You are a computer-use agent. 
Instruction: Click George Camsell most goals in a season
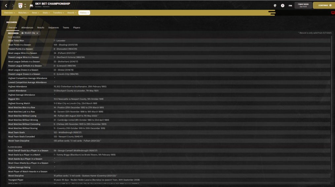point(75,151)
